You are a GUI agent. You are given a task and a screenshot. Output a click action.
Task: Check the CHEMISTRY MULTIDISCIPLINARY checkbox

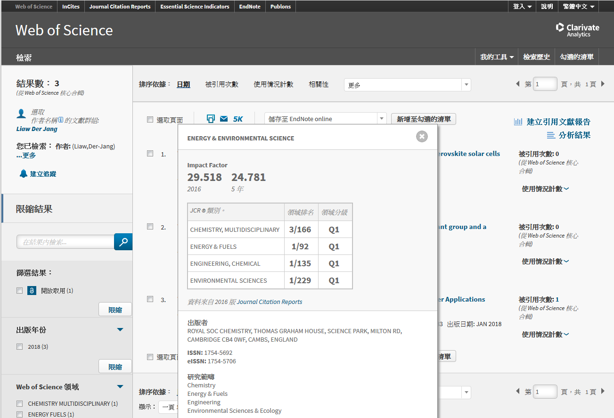(19, 403)
